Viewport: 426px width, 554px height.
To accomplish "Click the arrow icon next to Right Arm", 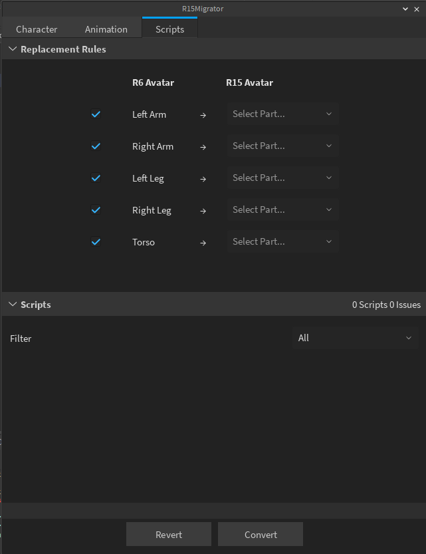I will [203, 146].
